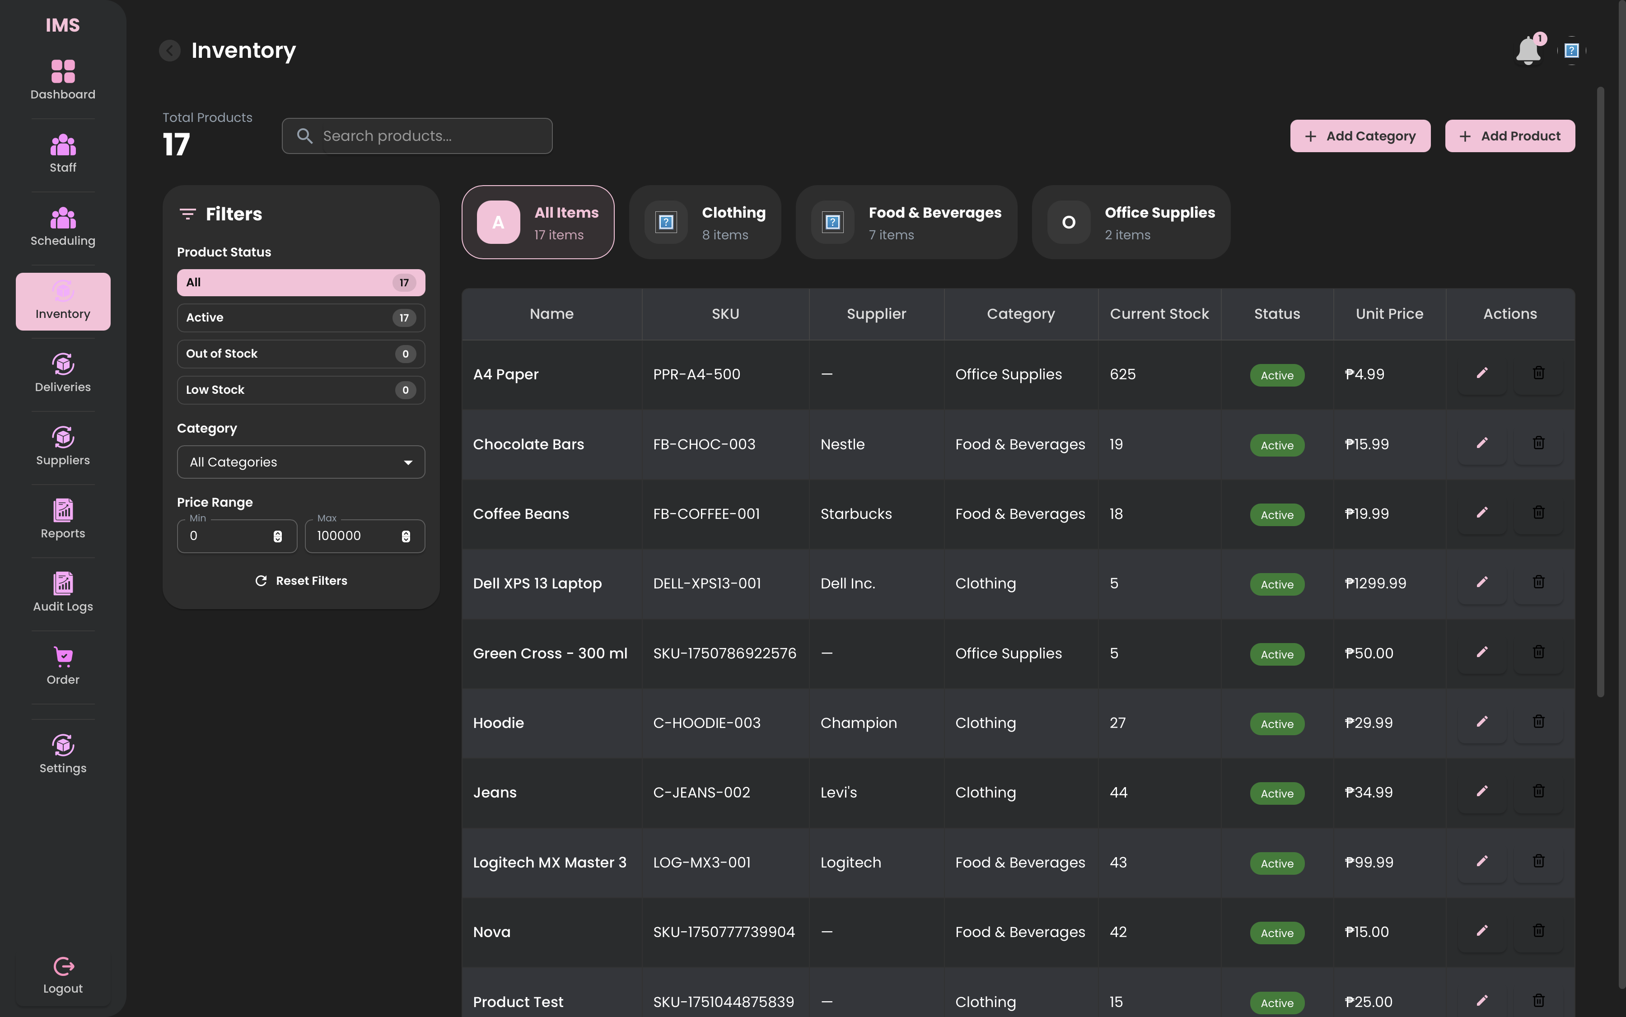Open the Scheduling page

point(63,227)
